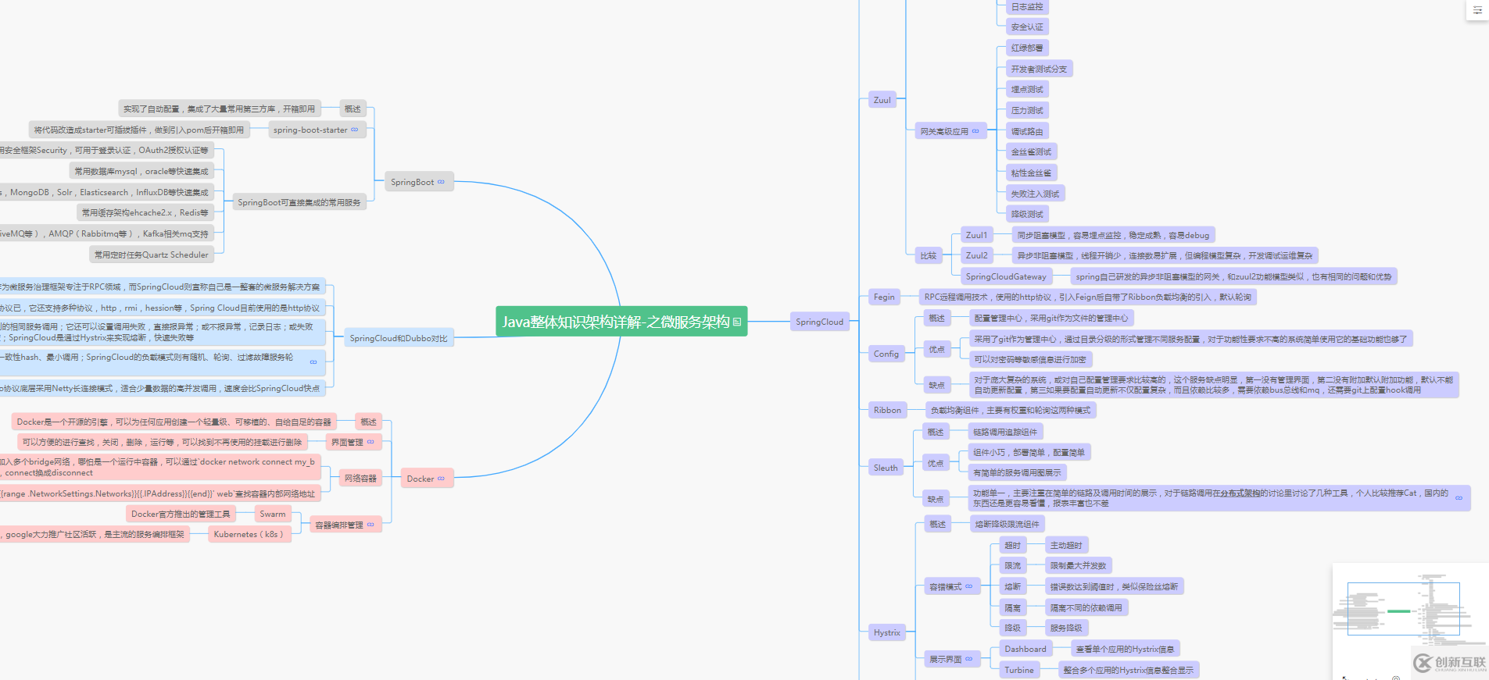Screen dimensions: 1489x680
Task: Select the Hystrix node
Action: (886, 632)
